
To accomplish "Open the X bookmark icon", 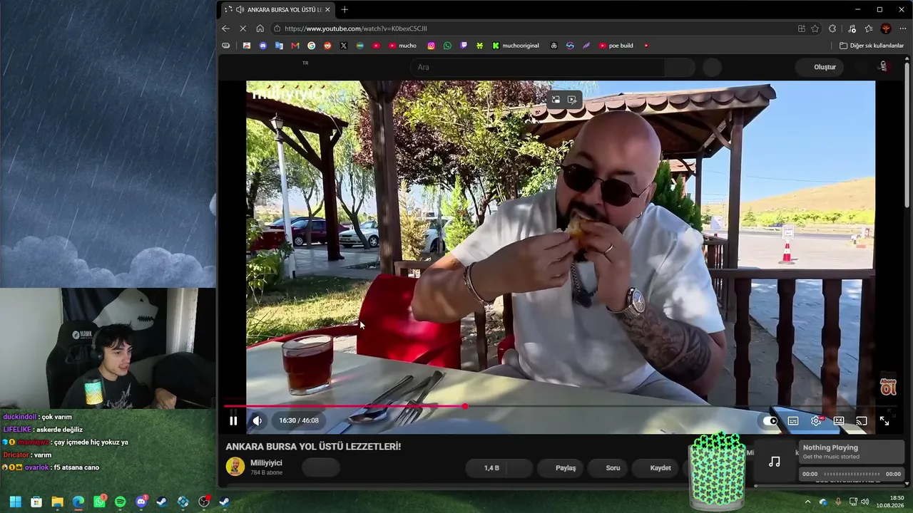I will [x=344, y=46].
